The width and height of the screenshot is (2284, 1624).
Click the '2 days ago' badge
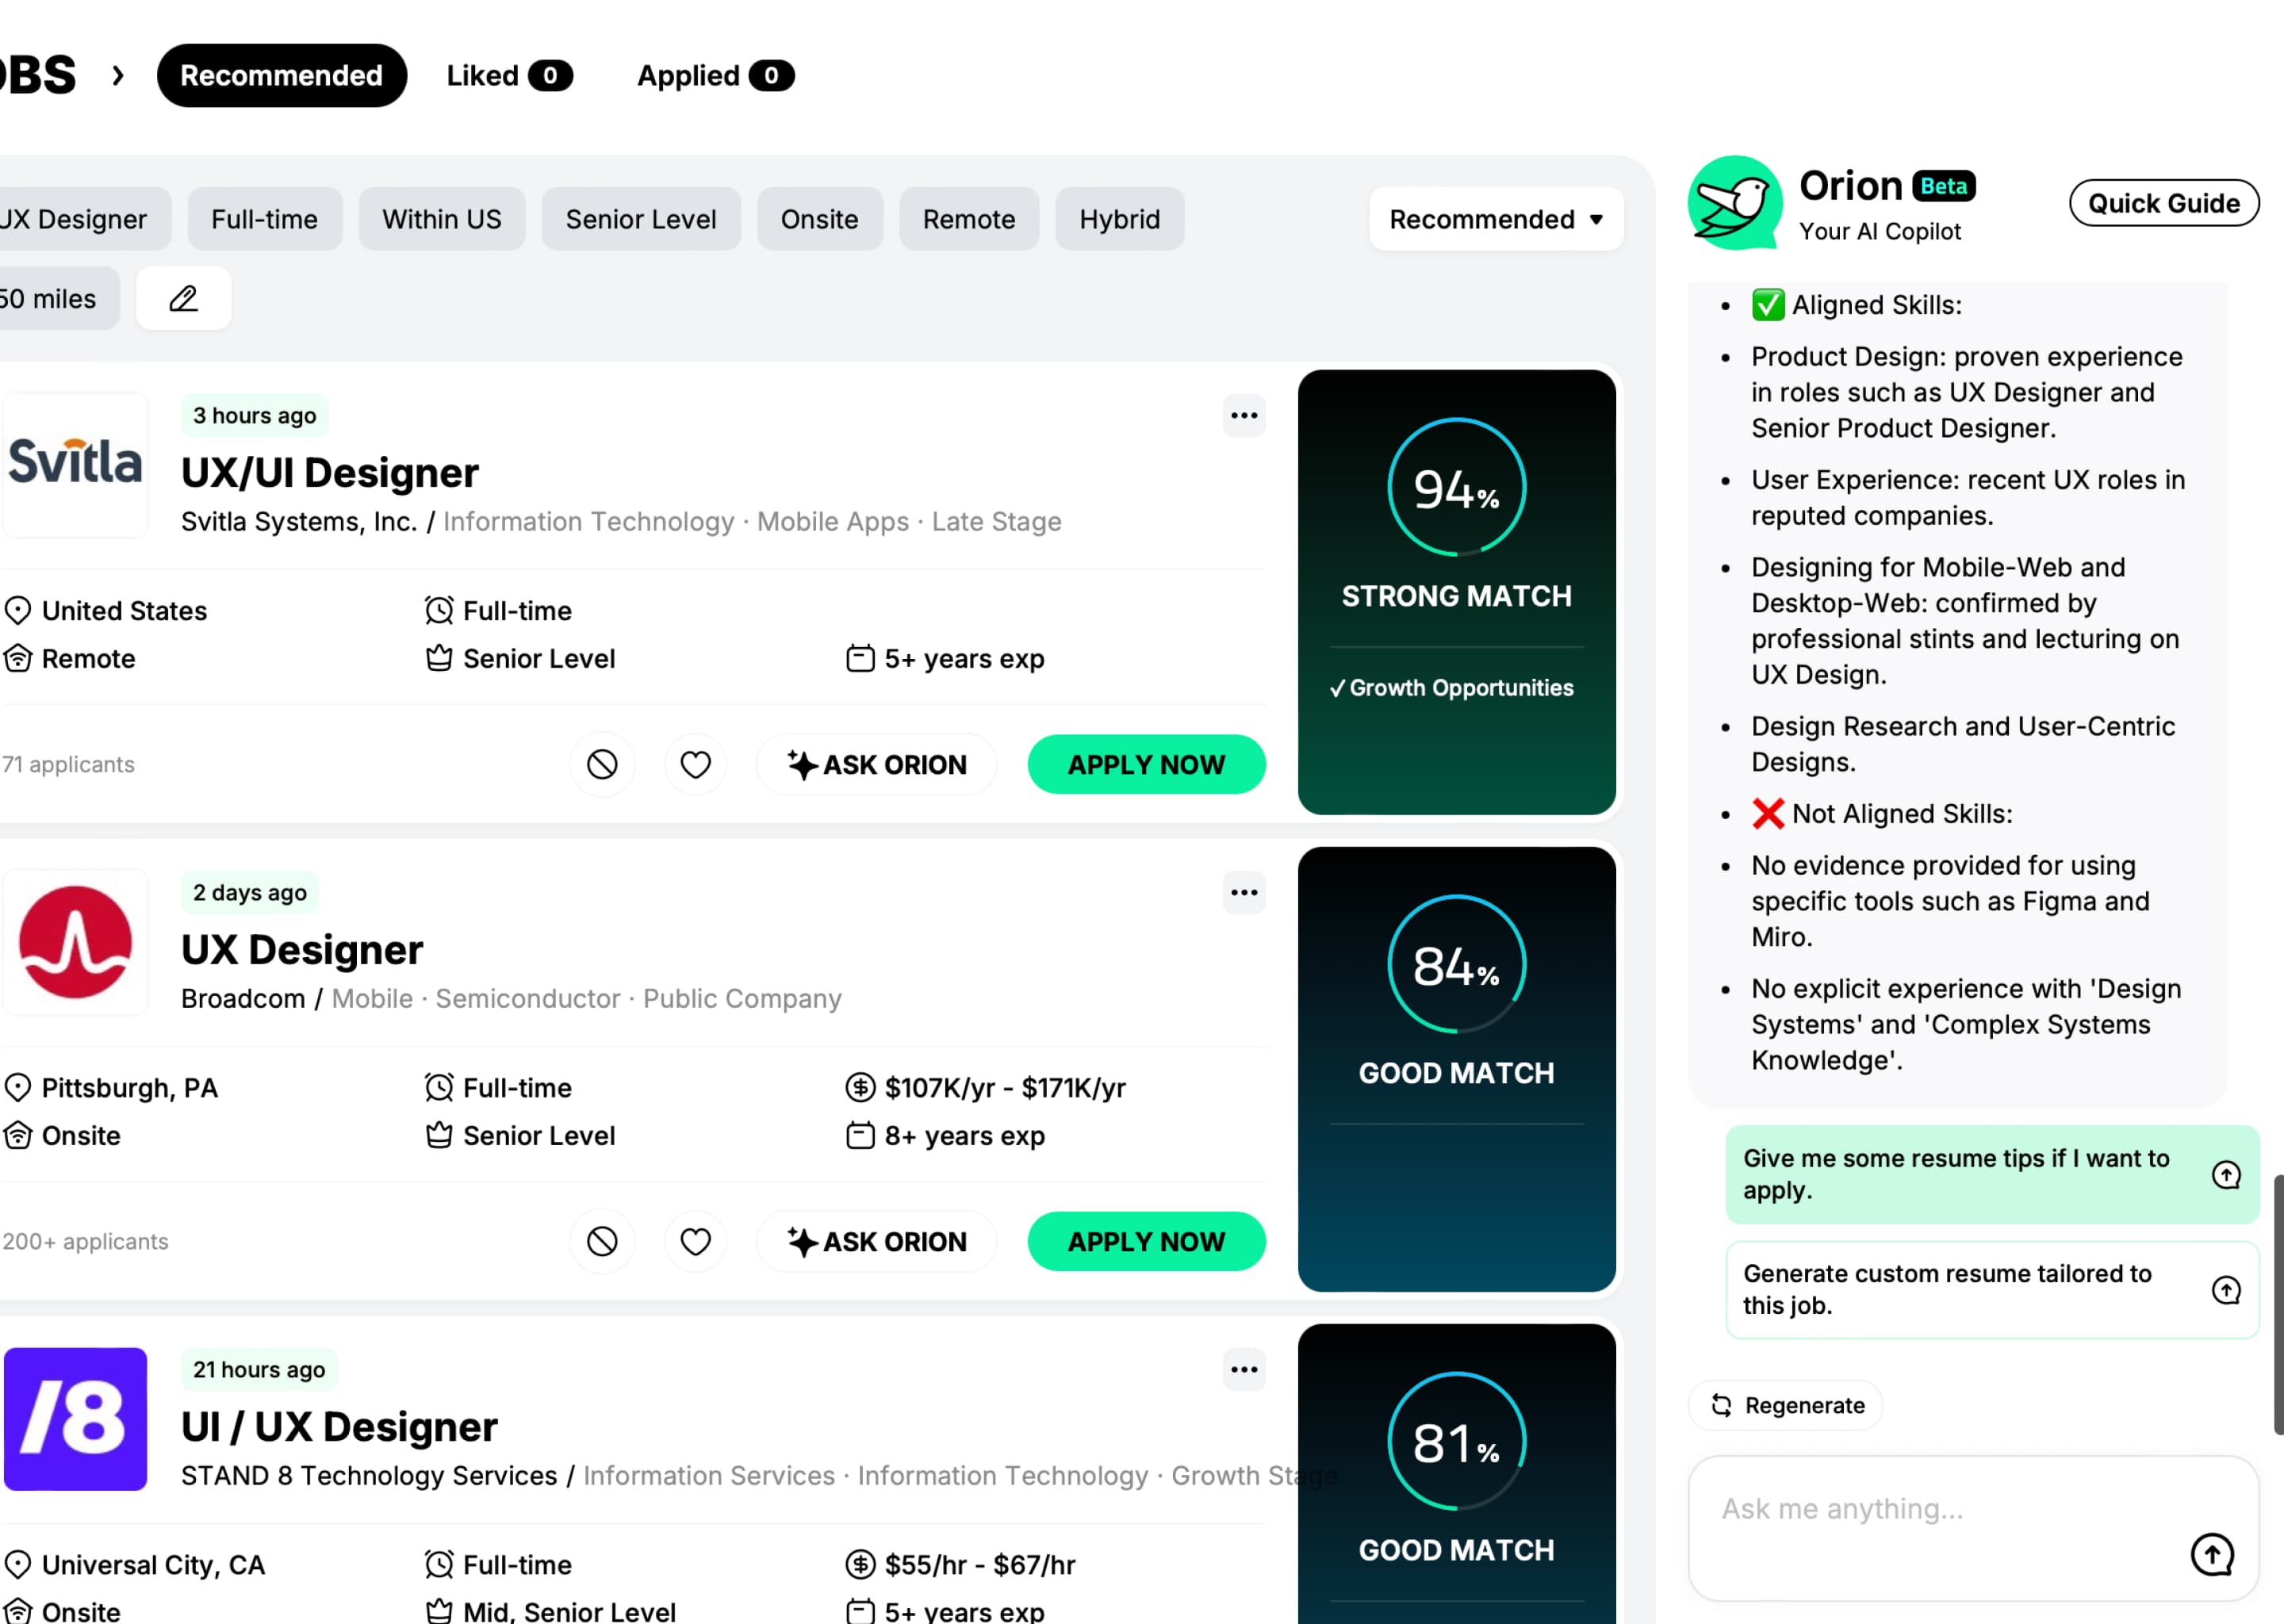249,892
